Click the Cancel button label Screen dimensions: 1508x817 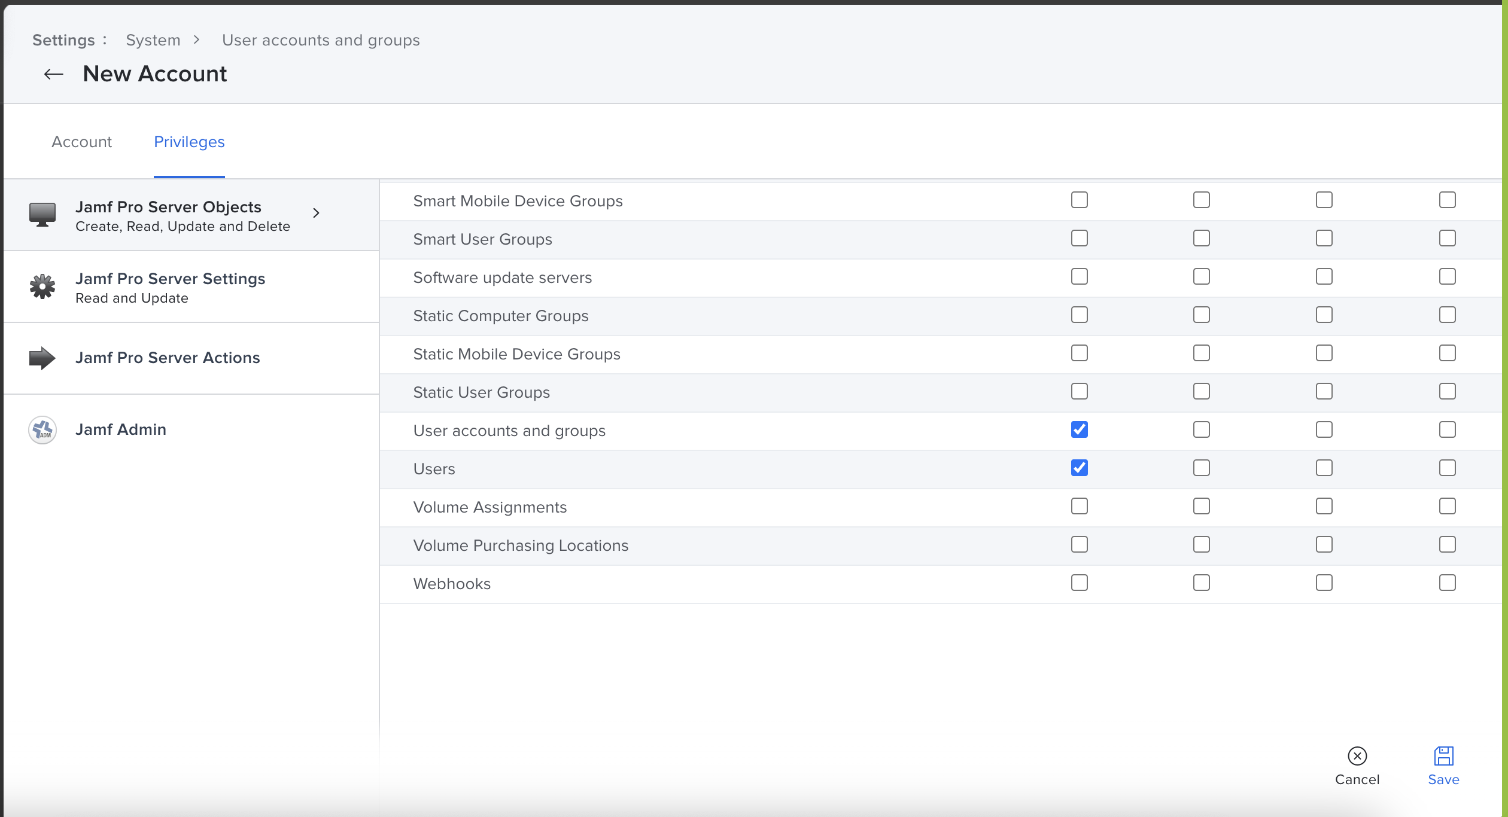pyautogui.click(x=1357, y=779)
